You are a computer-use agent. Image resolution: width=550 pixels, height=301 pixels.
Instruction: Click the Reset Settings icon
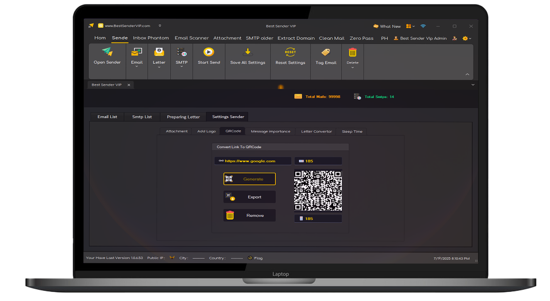[x=290, y=52]
